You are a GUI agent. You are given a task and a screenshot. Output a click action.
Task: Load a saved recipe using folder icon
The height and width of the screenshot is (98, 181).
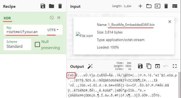[x=51, y=6]
